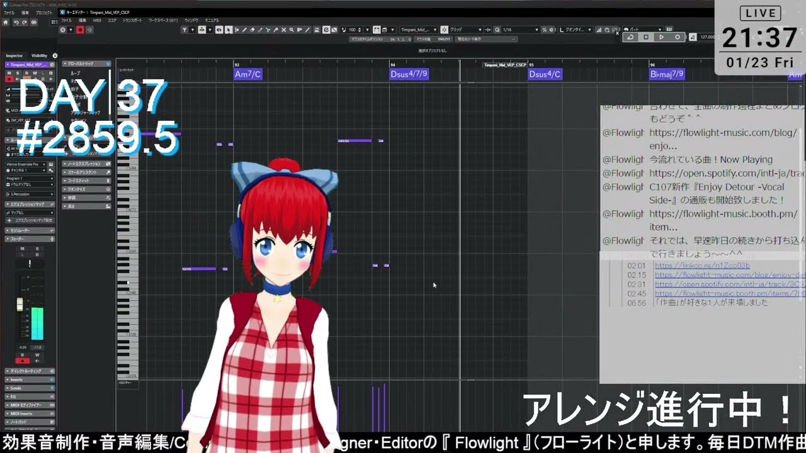Open Timpani_Mid part selection dropdown
The height and width of the screenshot is (453, 806).
tap(419, 30)
